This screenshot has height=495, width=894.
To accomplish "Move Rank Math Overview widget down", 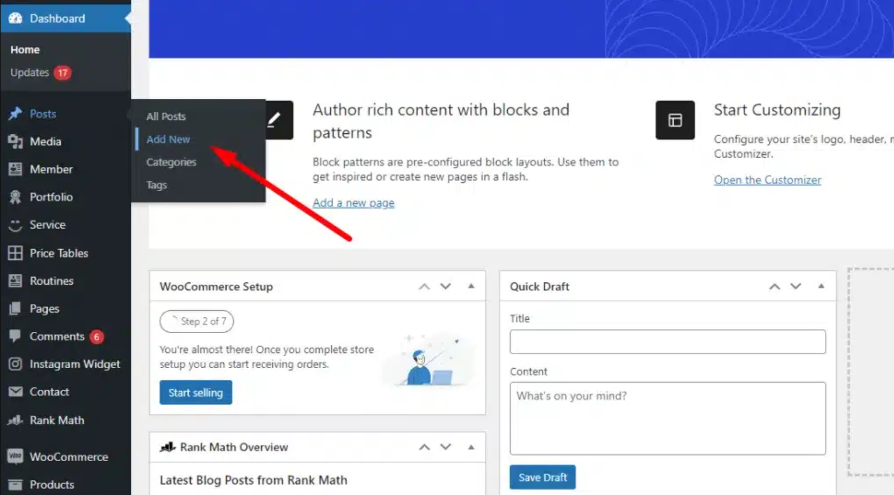I will (446, 447).
